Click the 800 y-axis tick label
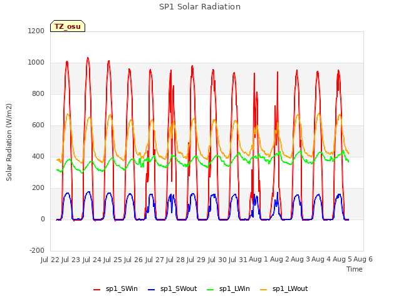Image resolution: width=401 pixels, height=301 pixels. coord(38,93)
